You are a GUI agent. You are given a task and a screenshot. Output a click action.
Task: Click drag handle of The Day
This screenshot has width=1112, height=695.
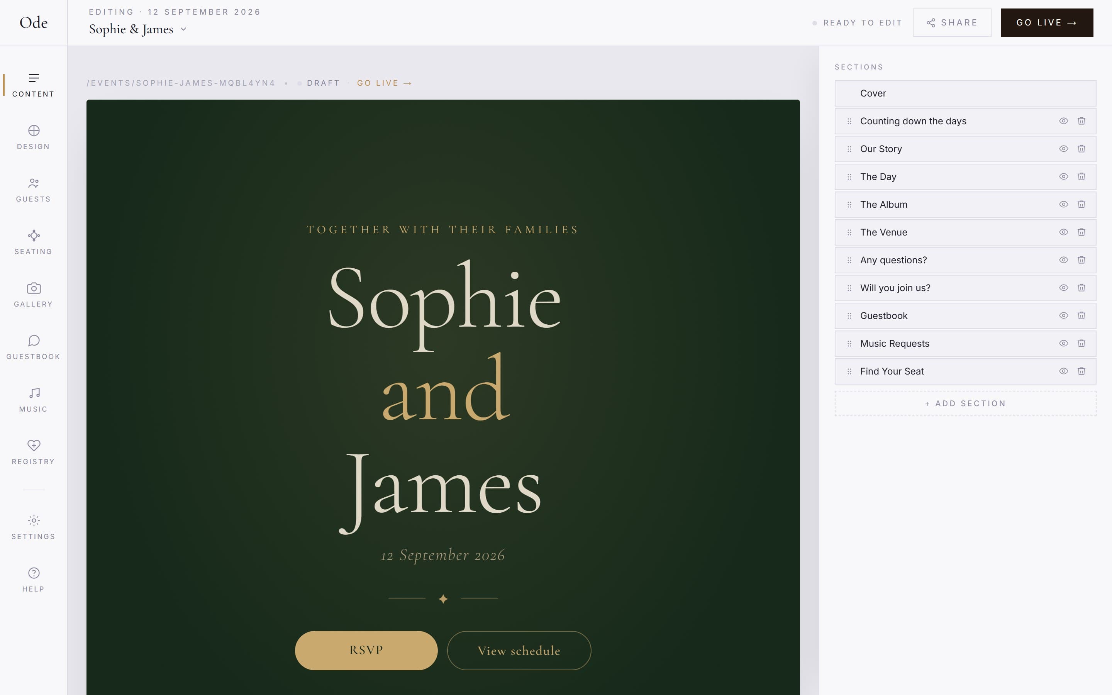coord(849,177)
